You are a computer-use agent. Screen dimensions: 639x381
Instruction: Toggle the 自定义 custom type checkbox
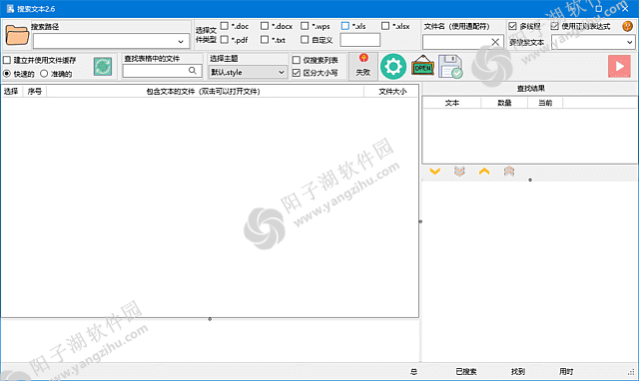[x=305, y=40]
